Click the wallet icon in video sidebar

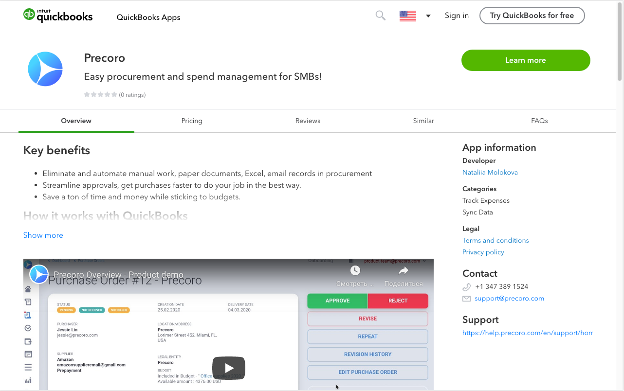pos(28,341)
